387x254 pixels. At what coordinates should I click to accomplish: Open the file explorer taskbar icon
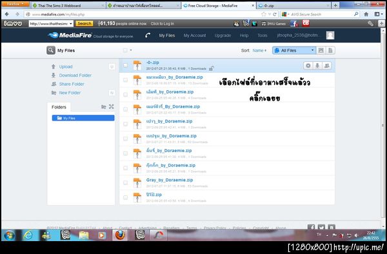pos(84,235)
